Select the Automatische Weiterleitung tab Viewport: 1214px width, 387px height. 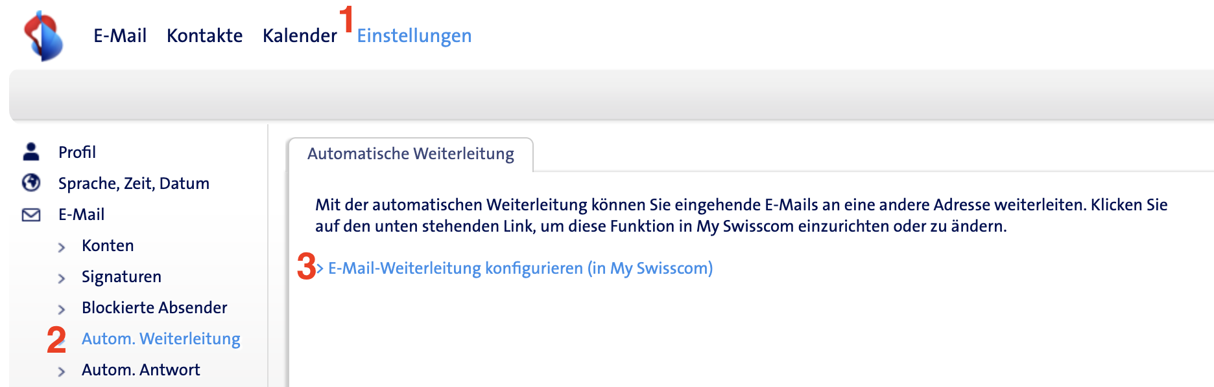(411, 154)
